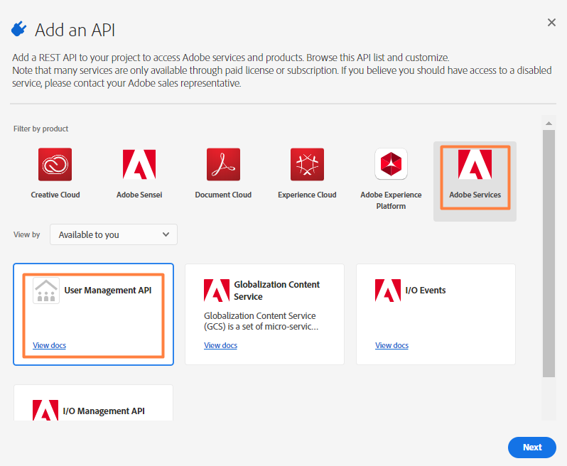Choose the Document Cloud product icon
This screenshot has width=567, height=466.
[223, 165]
